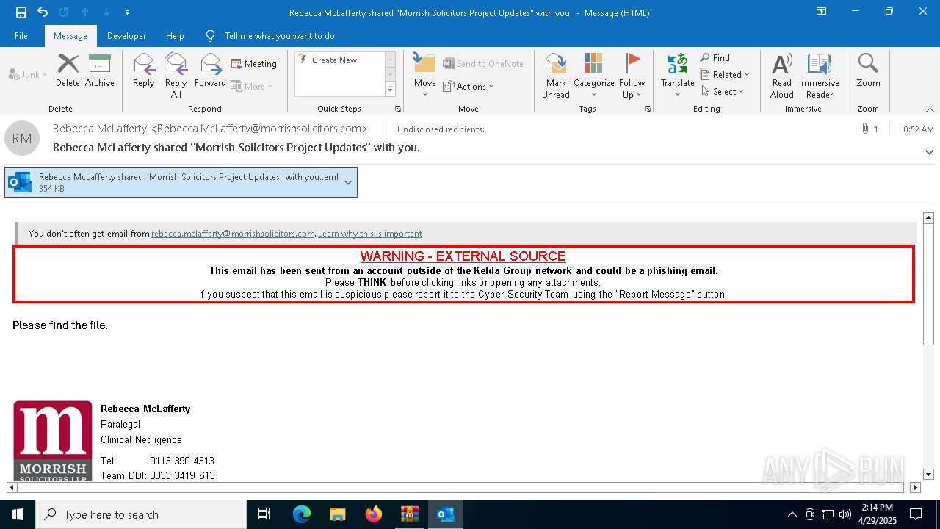
Task: Open the notification center
Action: pyautogui.click(x=916, y=514)
